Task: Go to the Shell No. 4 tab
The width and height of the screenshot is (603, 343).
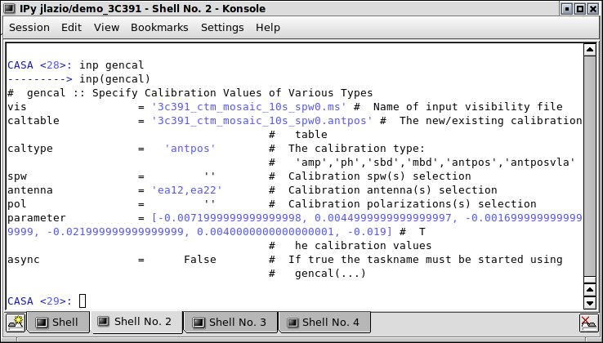Action: click(x=323, y=323)
